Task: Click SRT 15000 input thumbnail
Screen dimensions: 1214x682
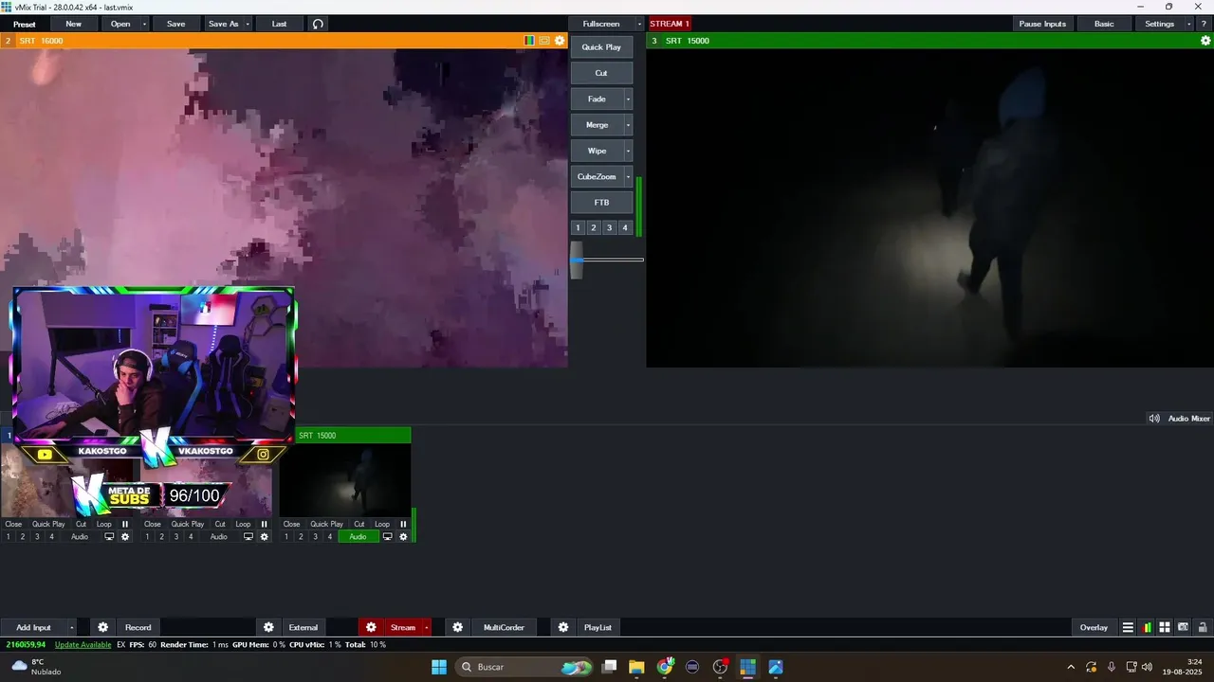Action: click(345, 480)
